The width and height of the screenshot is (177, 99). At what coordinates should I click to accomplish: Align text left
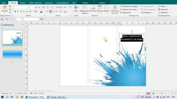(48, 12)
